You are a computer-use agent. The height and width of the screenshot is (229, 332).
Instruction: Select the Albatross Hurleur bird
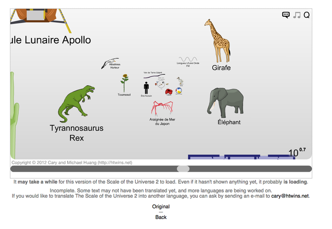click(110, 63)
